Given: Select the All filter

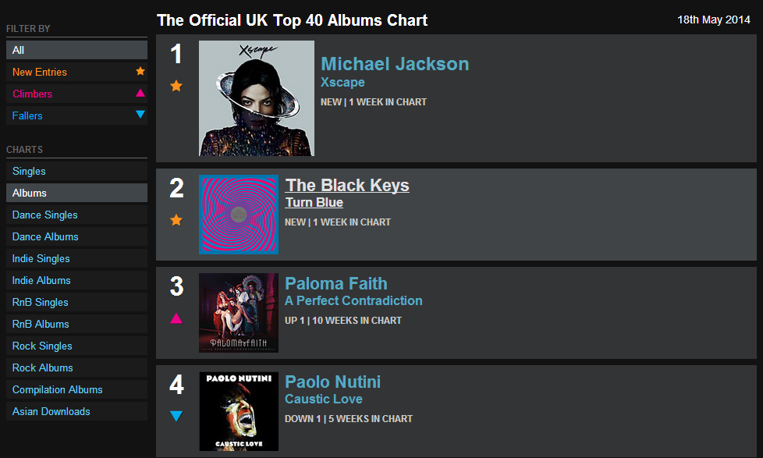Looking at the screenshot, I should coord(19,50).
